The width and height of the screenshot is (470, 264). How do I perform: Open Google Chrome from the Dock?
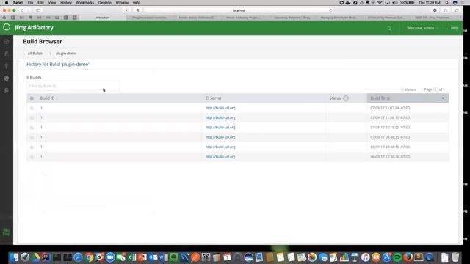(x=89, y=257)
